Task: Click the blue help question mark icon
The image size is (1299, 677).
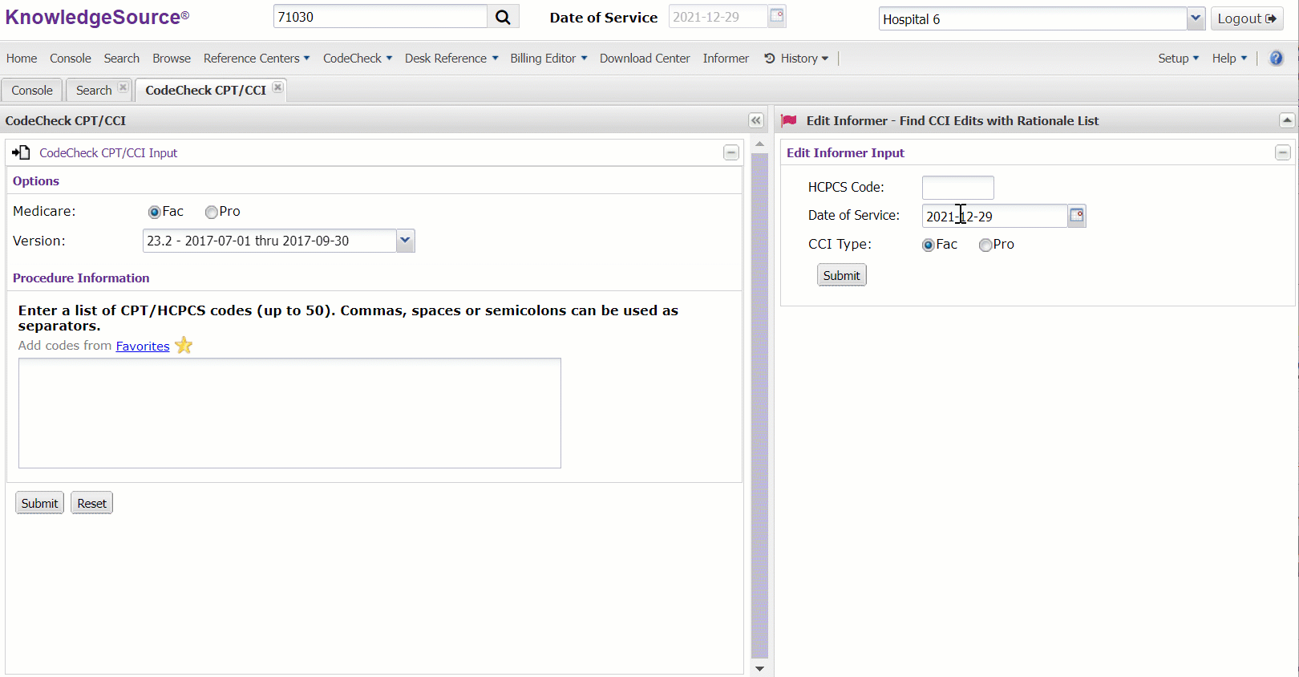Action: tap(1276, 58)
